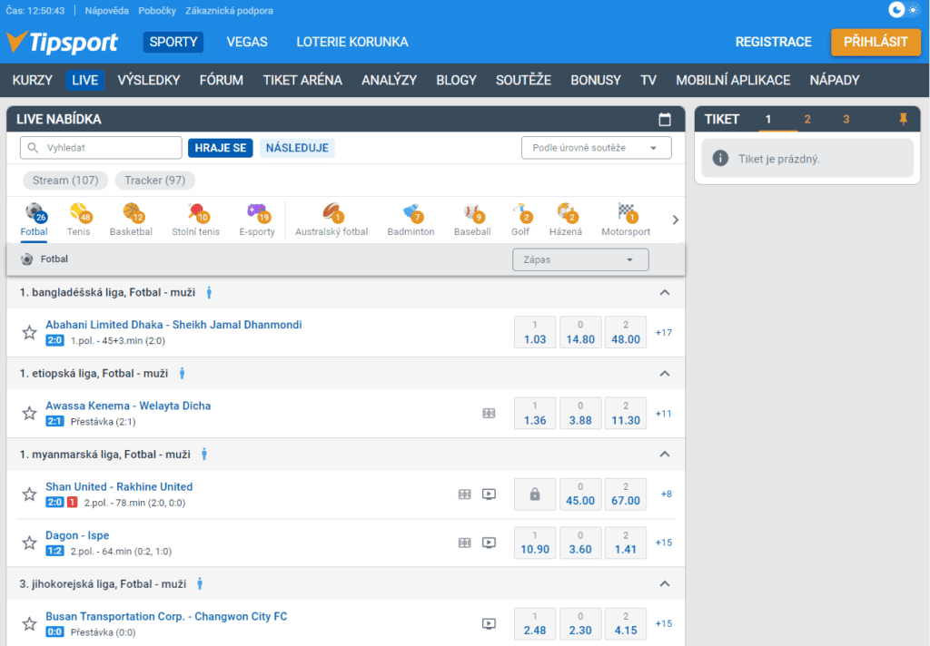
Task: Show more sports with right arrow
Action: (675, 220)
